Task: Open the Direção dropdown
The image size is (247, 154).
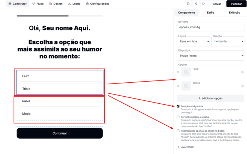Action: tap(228, 41)
